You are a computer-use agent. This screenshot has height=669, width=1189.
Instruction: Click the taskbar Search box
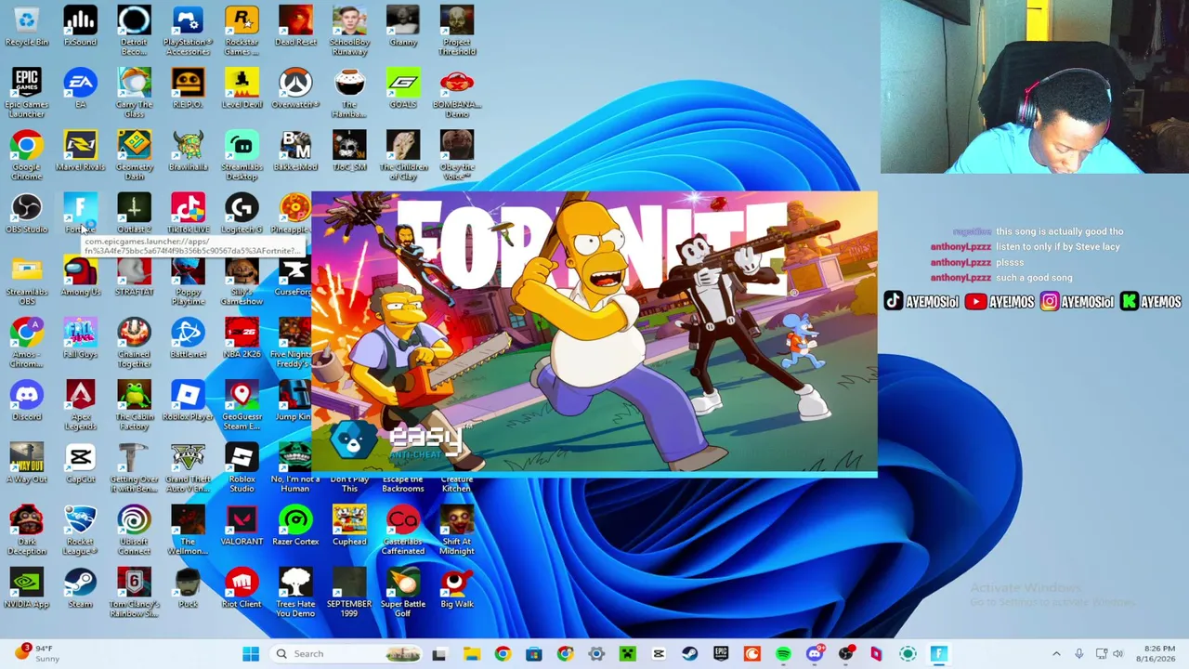(x=346, y=653)
